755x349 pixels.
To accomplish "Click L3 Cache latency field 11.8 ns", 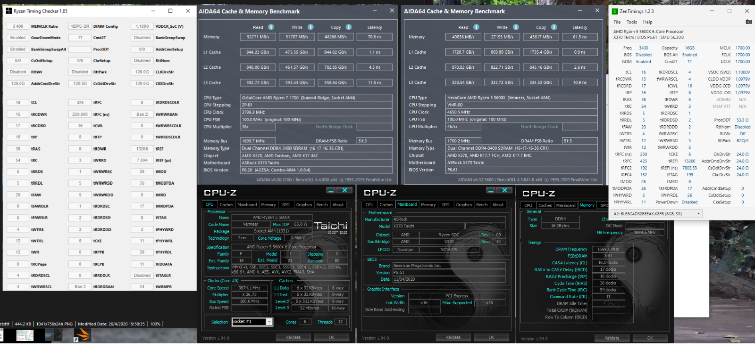I will click(x=374, y=82).
